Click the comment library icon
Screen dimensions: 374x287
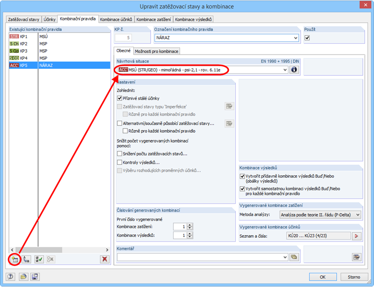tap(294, 257)
